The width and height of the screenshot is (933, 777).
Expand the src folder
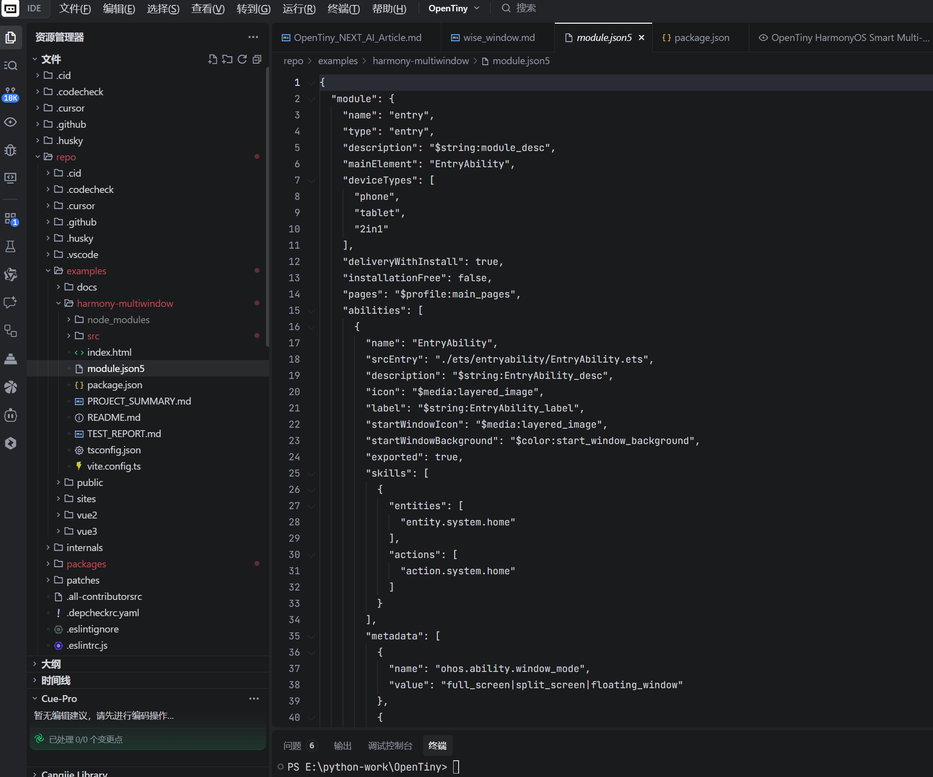coord(69,336)
